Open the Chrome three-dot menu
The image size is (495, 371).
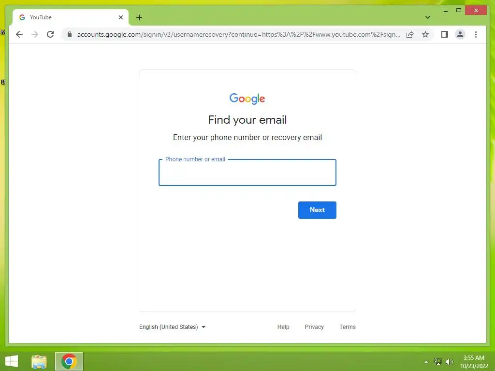click(x=476, y=34)
